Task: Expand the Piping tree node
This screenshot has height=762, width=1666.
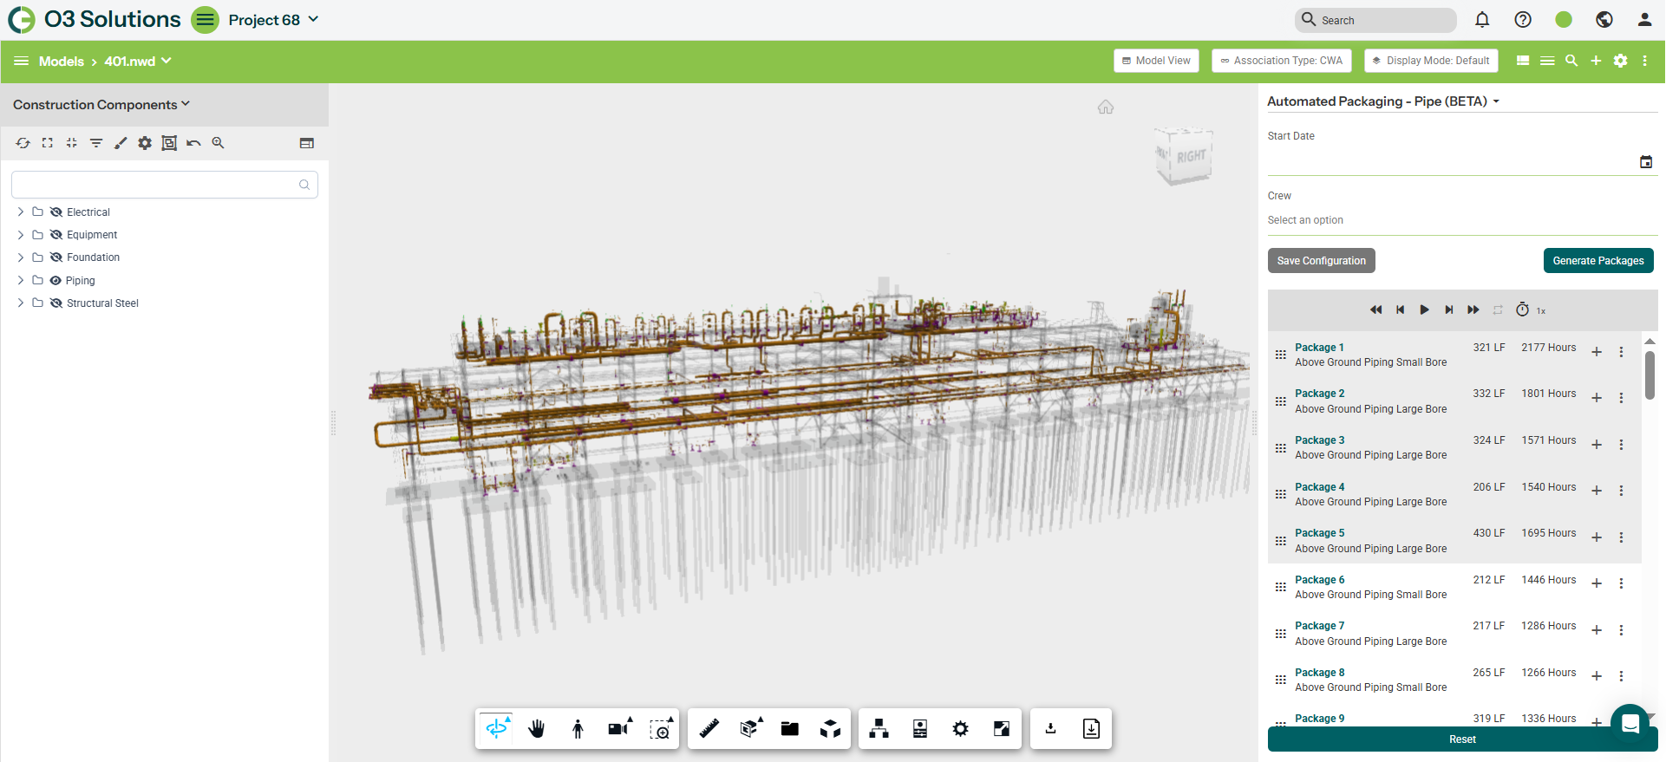Action: [x=21, y=281]
